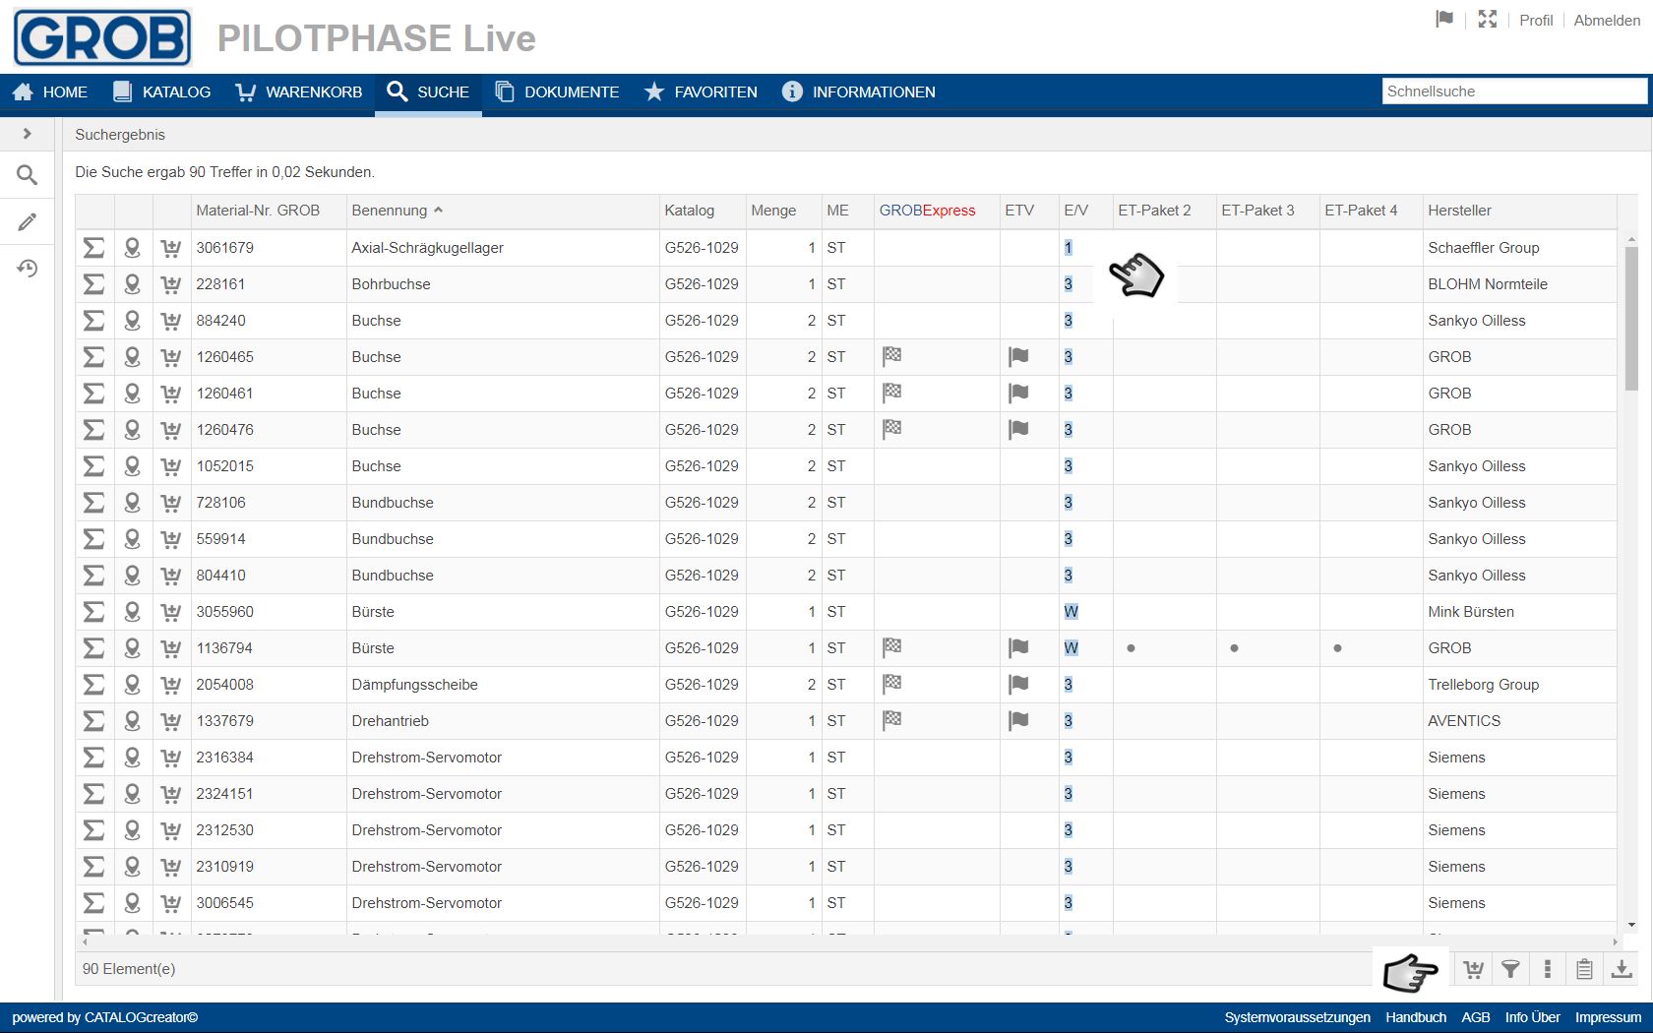Click sigma icon for material 3061679
Image resolution: width=1653 pixels, height=1033 pixels.
[x=94, y=248]
